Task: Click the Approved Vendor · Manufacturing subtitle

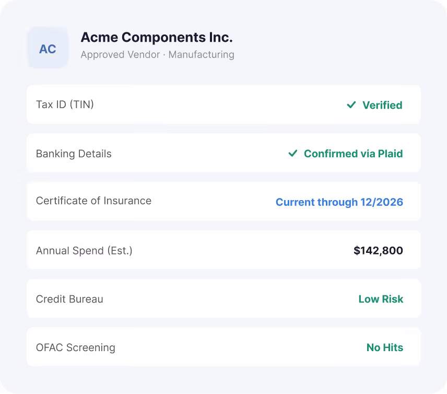Action: pos(157,54)
